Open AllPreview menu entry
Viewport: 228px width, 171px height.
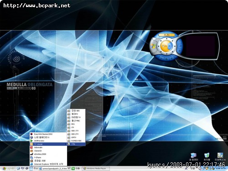click(48, 141)
